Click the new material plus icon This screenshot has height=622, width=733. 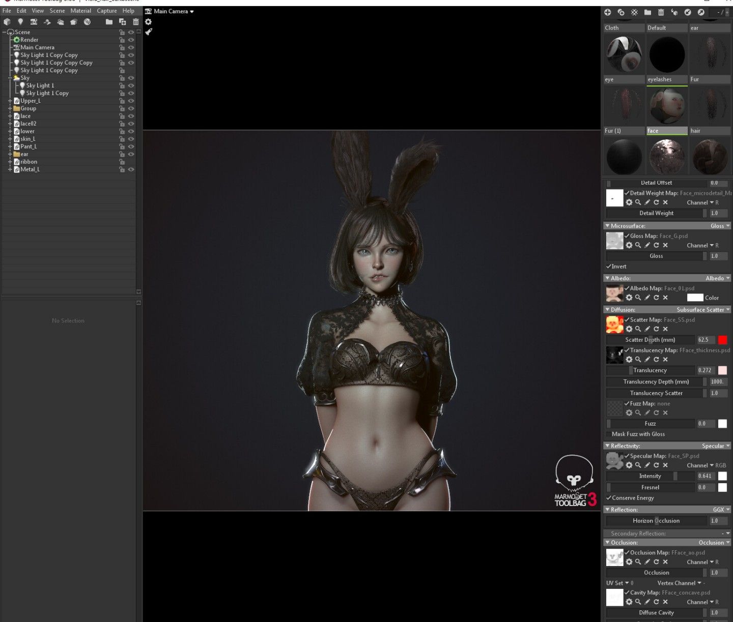pos(607,12)
